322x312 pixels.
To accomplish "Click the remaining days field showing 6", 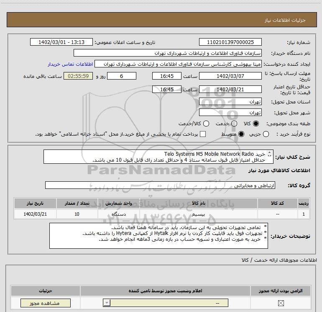I will [x=122, y=76].
